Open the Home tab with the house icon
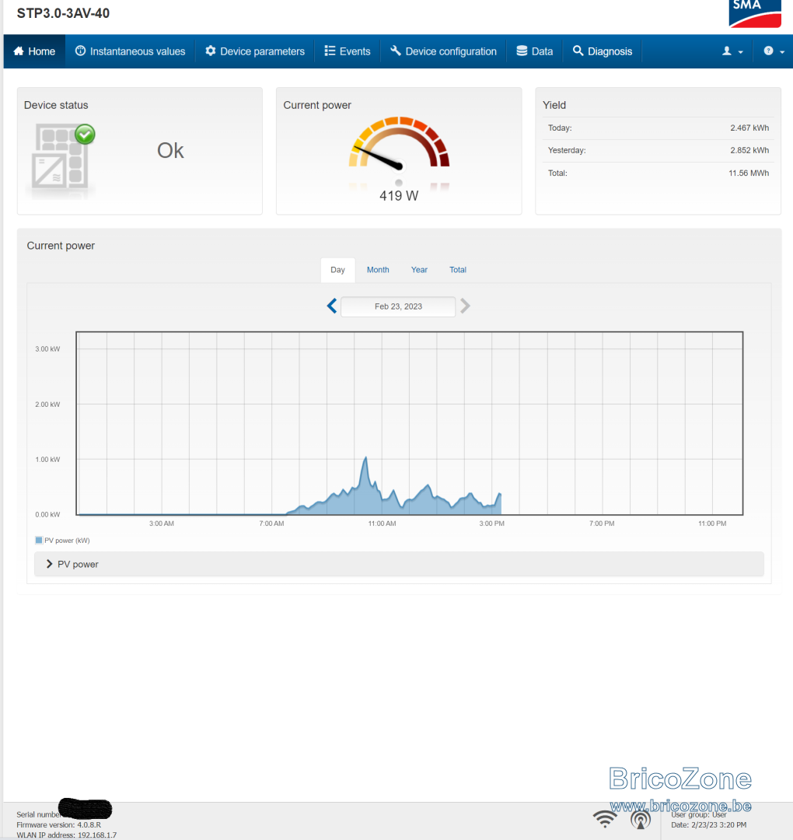The image size is (793, 840). (18, 51)
